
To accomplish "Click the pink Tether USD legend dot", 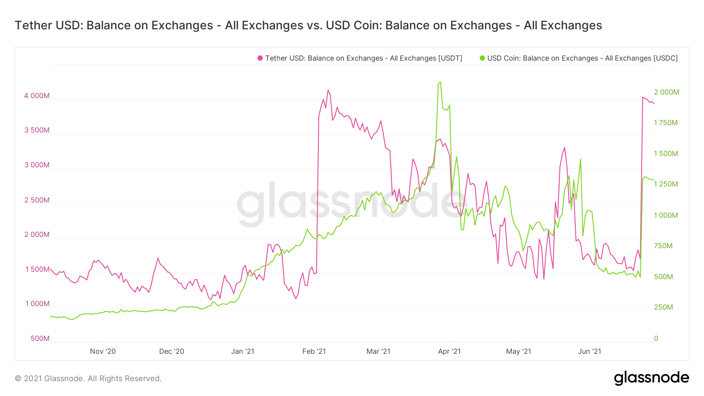I will click(260, 58).
